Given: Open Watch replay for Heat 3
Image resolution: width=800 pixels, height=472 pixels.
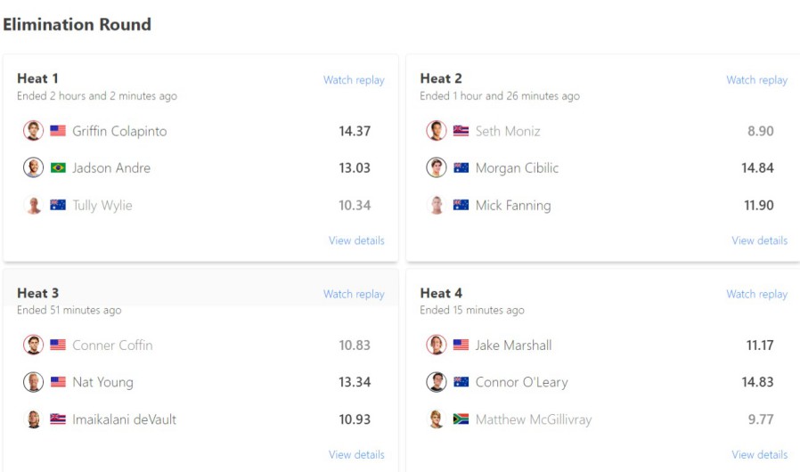Looking at the screenshot, I should (x=354, y=294).
